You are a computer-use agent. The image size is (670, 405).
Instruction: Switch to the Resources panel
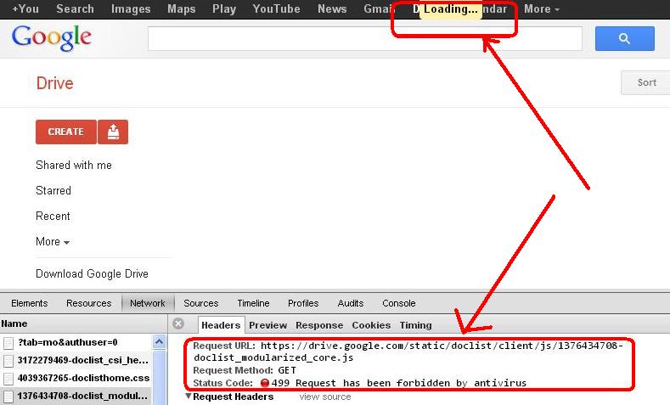tap(89, 303)
